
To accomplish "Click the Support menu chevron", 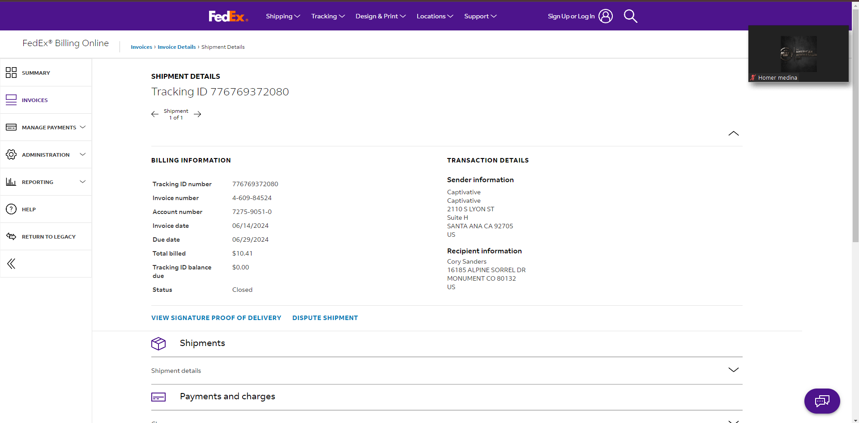I will [494, 16].
